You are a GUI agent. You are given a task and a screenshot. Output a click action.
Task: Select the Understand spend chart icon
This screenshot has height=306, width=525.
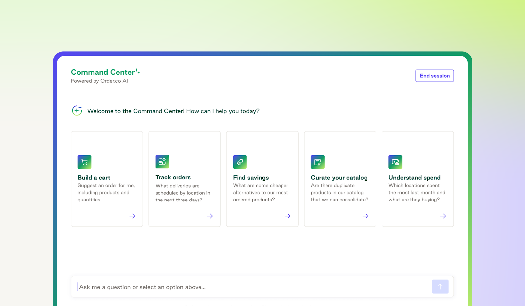click(395, 162)
